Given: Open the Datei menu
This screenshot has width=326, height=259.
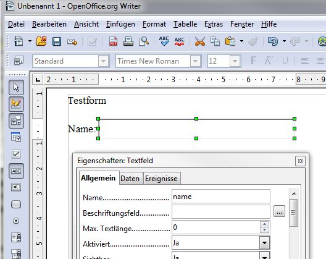Looking at the screenshot, I should point(16,24).
